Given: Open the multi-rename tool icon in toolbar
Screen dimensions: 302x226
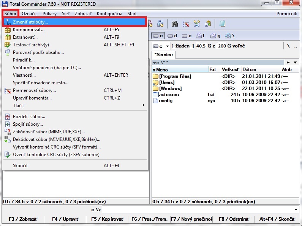Looking at the screenshot, I should [186, 24].
